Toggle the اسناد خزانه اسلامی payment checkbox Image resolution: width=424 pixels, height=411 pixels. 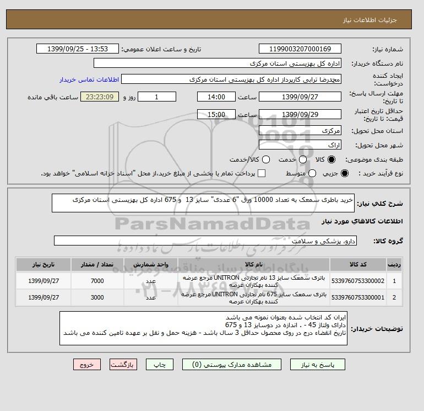click(262, 173)
